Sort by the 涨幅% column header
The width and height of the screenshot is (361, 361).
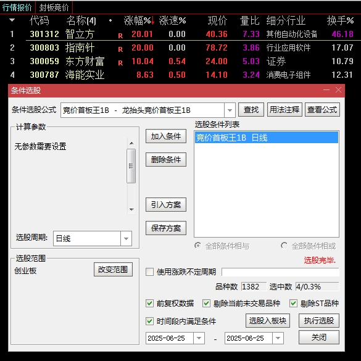coord(137,20)
